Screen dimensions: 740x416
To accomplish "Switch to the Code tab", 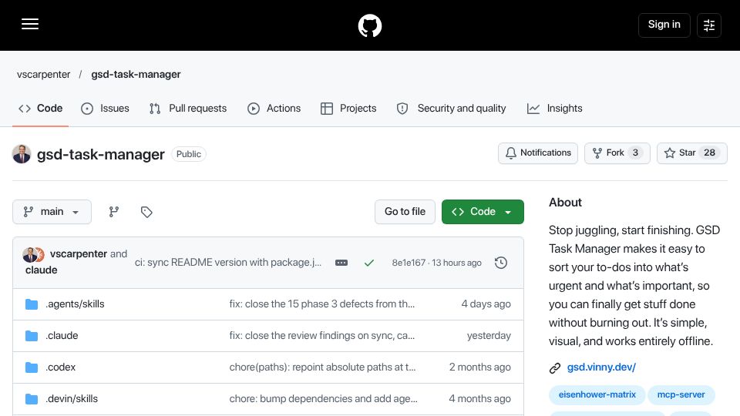I will point(41,109).
